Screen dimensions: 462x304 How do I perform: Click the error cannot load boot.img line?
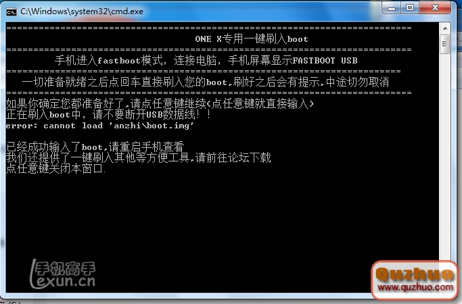pos(100,126)
